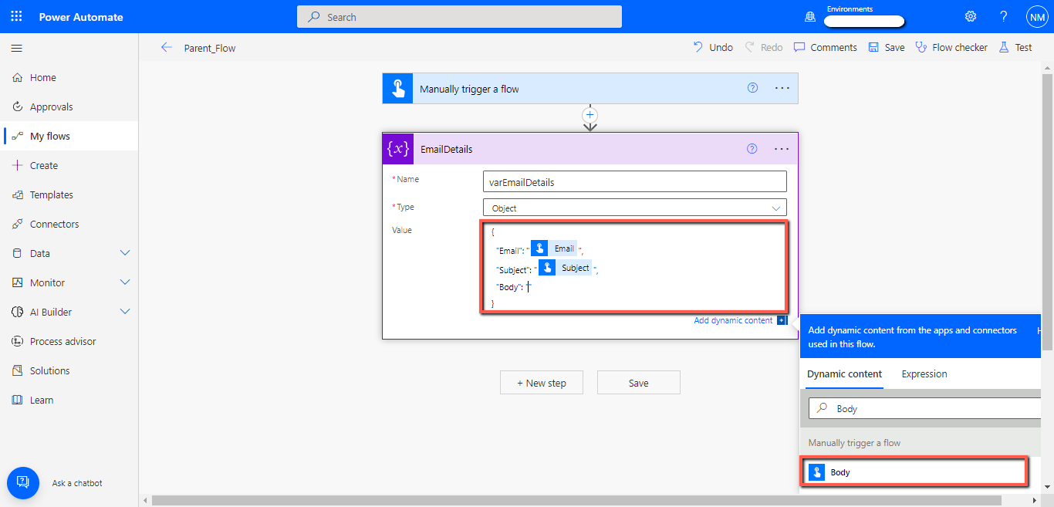Switch to the Dynamic content tab
Screen dimensions: 1054x507
coord(844,373)
